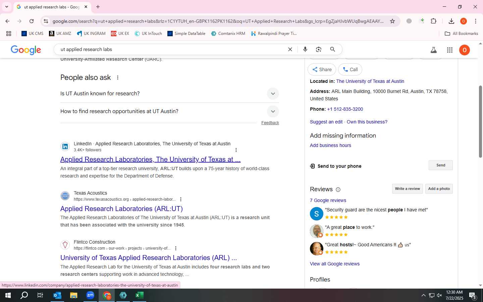Open the Windows Start menu
The height and width of the screenshot is (302, 483).
(x=8, y=295)
